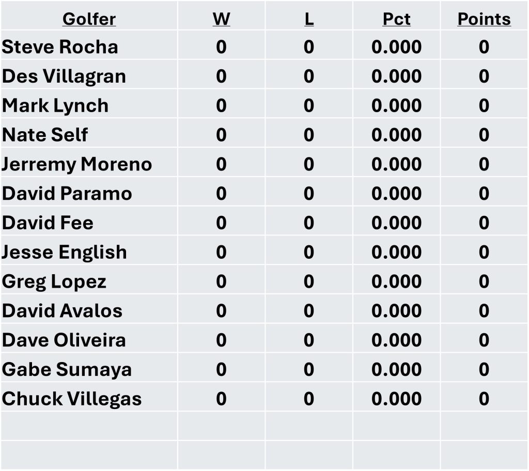Click the Nate Self cell
The width and height of the screenshot is (529, 471).
click(45, 135)
